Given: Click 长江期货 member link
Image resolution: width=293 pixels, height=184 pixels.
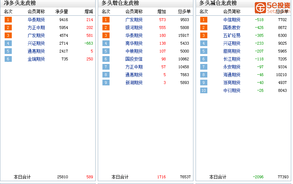Looking at the screenshot, I should tap(232, 59).
